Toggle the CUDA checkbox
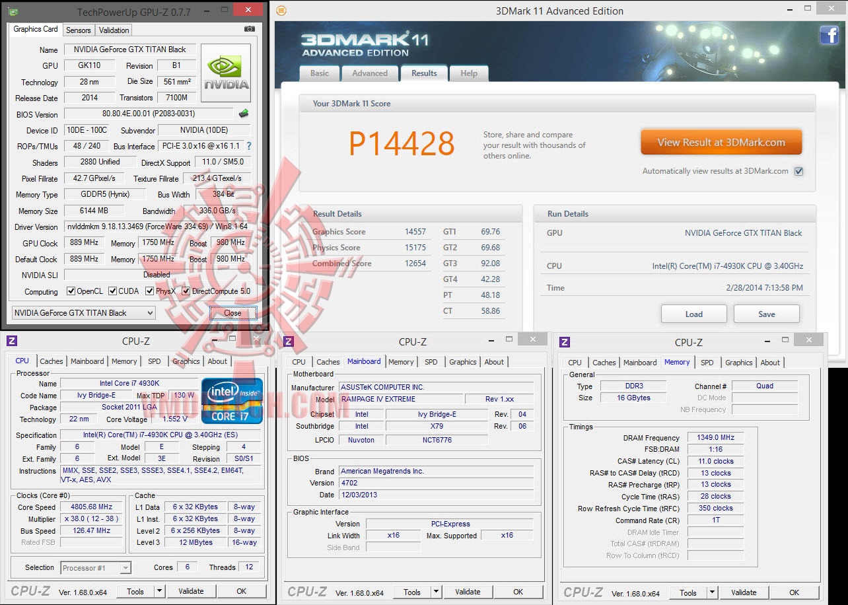Viewport: 848px width, 605px height. [x=112, y=291]
